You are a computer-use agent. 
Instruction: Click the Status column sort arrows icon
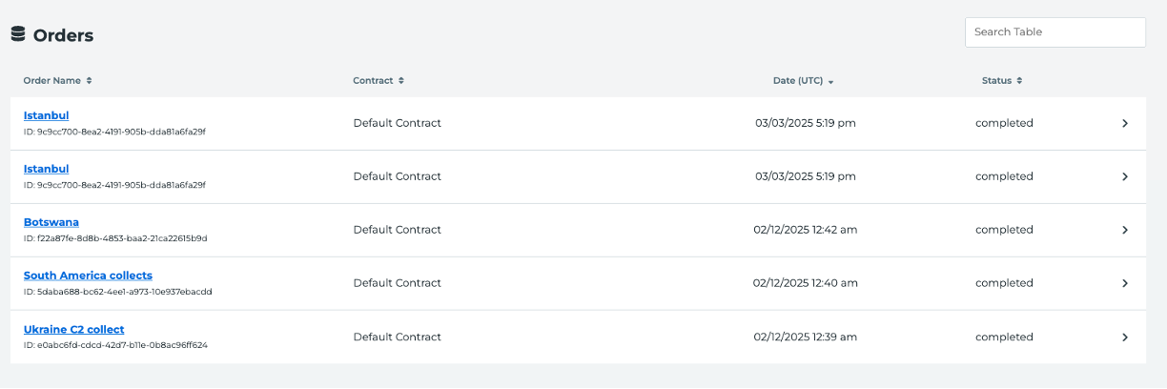click(1019, 81)
